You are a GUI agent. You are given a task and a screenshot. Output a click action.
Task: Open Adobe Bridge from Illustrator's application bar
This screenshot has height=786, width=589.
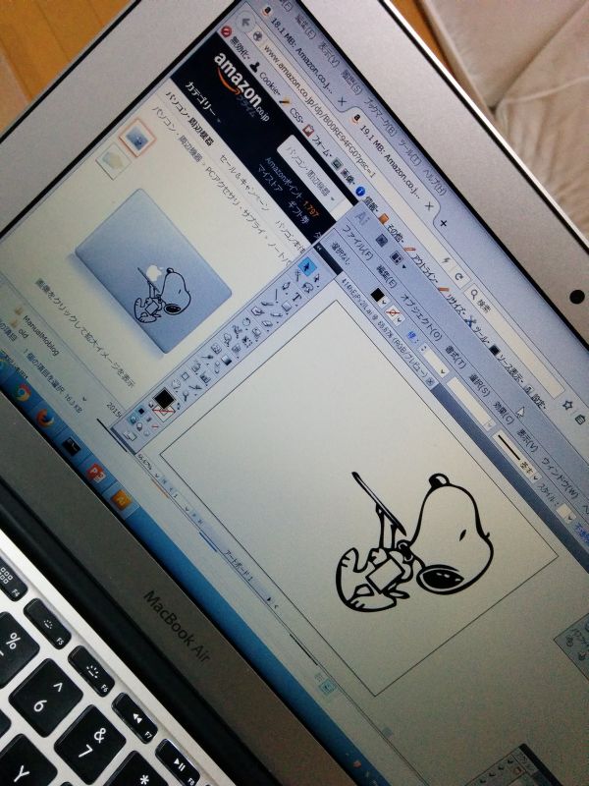click(x=381, y=240)
